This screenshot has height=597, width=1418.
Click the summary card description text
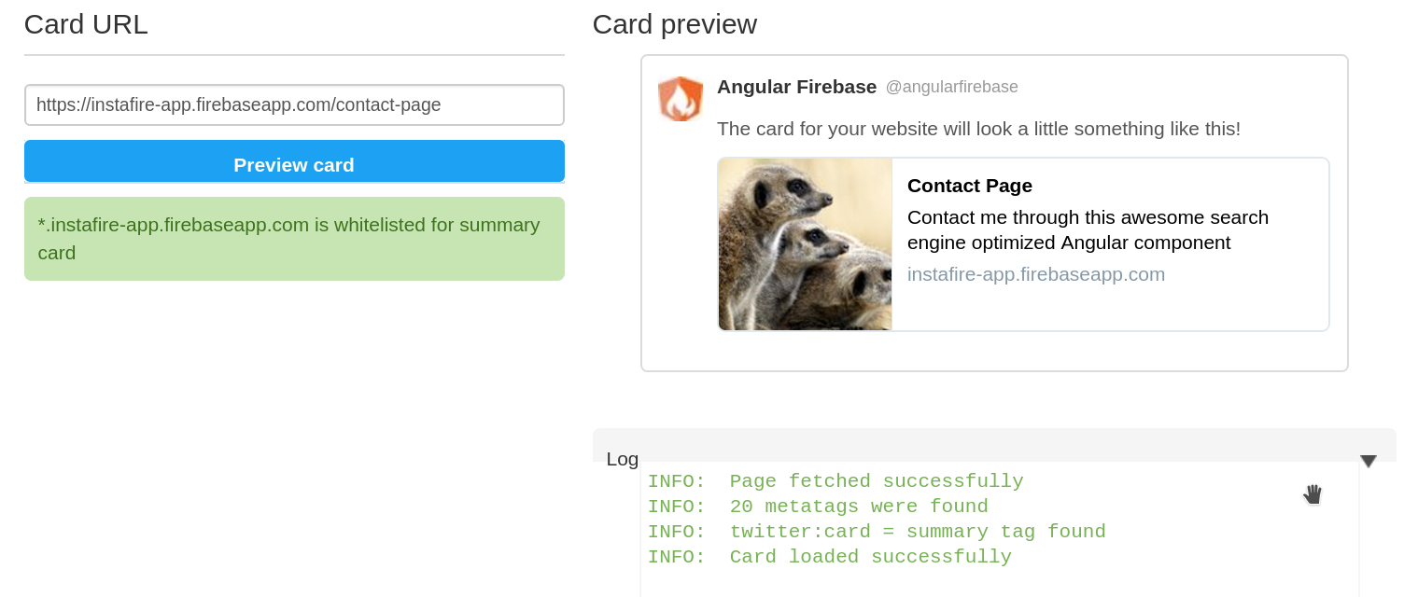coord(1088,229)
